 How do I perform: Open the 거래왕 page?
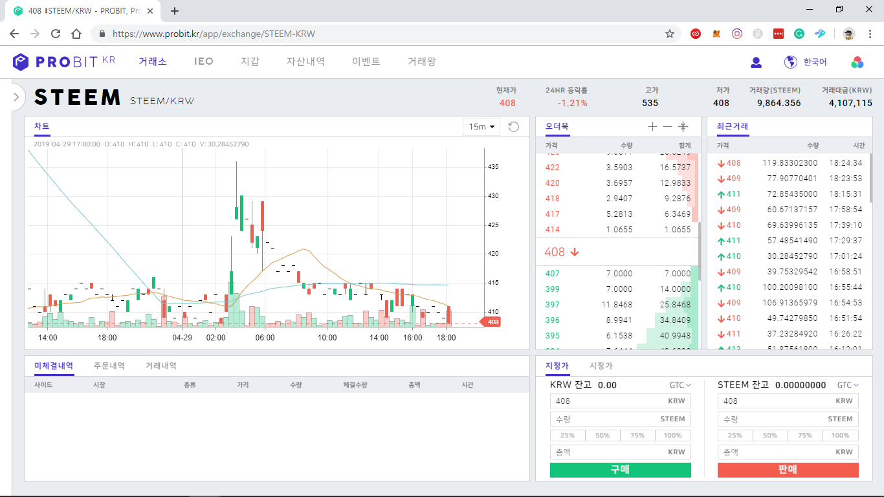(x=422, y=61)
